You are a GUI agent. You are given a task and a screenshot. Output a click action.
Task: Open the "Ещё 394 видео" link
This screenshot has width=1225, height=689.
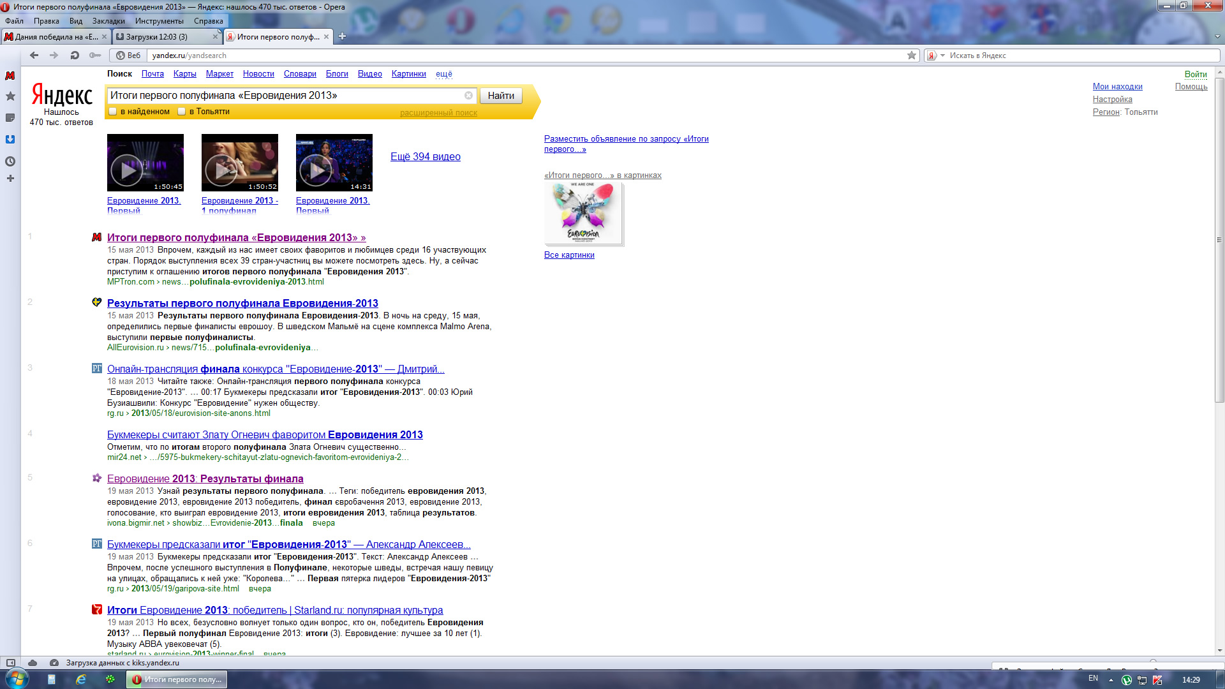[x=426, y=157]
